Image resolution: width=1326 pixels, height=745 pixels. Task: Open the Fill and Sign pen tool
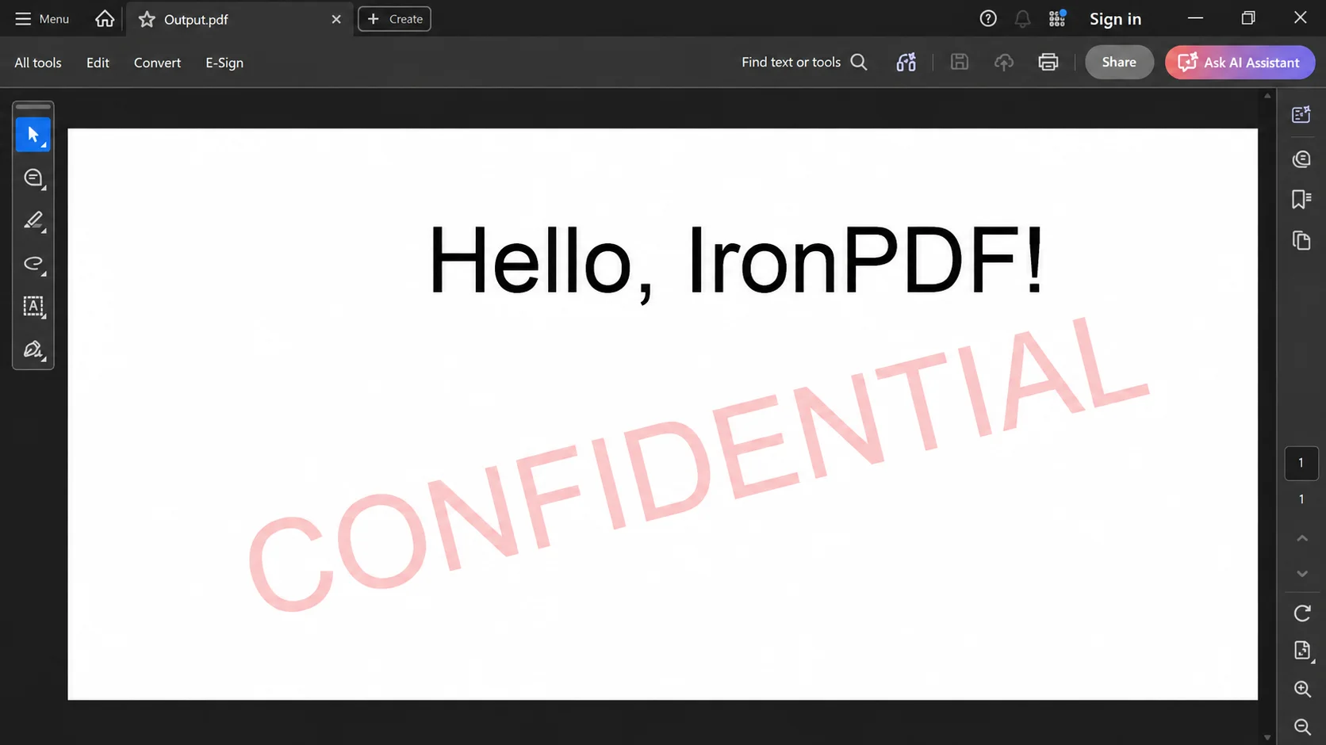pyautogui.click(x=33, y=350)
